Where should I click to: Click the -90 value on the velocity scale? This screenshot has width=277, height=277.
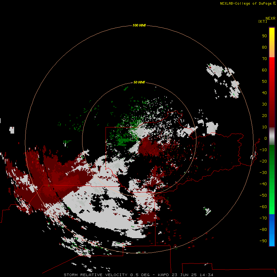(x=263, y=241)
